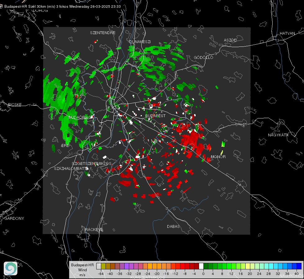Screen dimensions: 304x279
Task: Click the Budapest-HR Wind m/s legend title
Action: tap(82, 270)
